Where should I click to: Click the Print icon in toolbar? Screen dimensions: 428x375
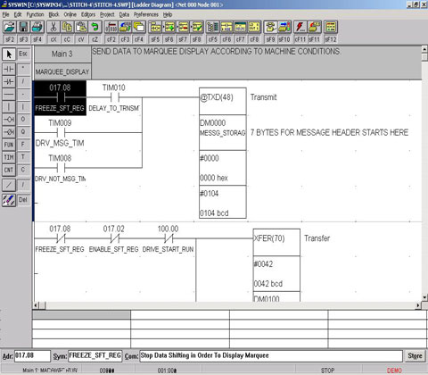37,28
